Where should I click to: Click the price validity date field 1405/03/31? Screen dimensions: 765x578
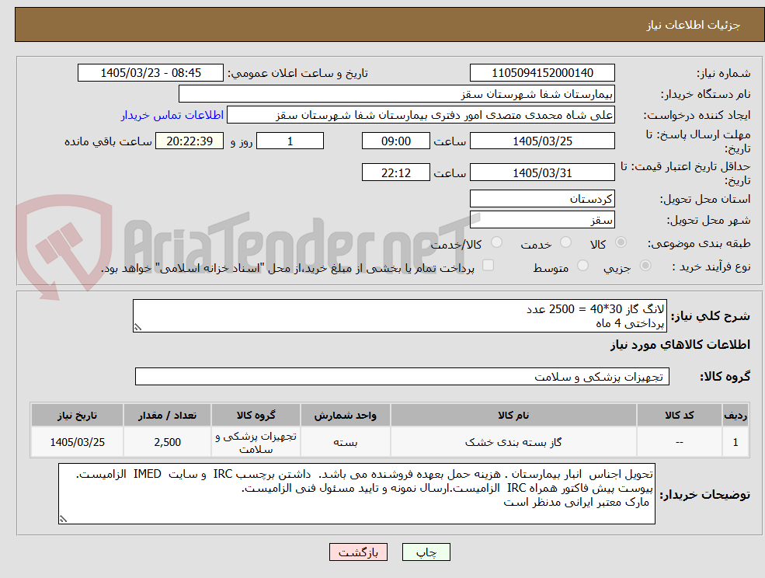tap(542, 172)
